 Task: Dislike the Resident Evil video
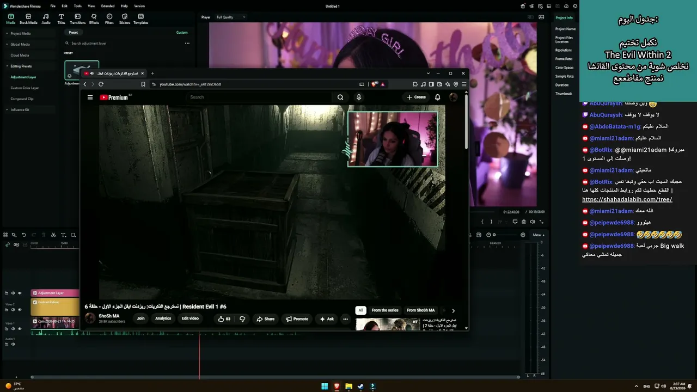[242, 318]
